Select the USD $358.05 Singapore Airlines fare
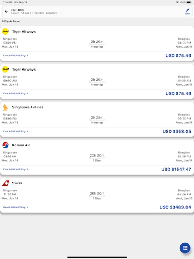The height and width of the screenshot is (259, 194). [x=177, y=132]
